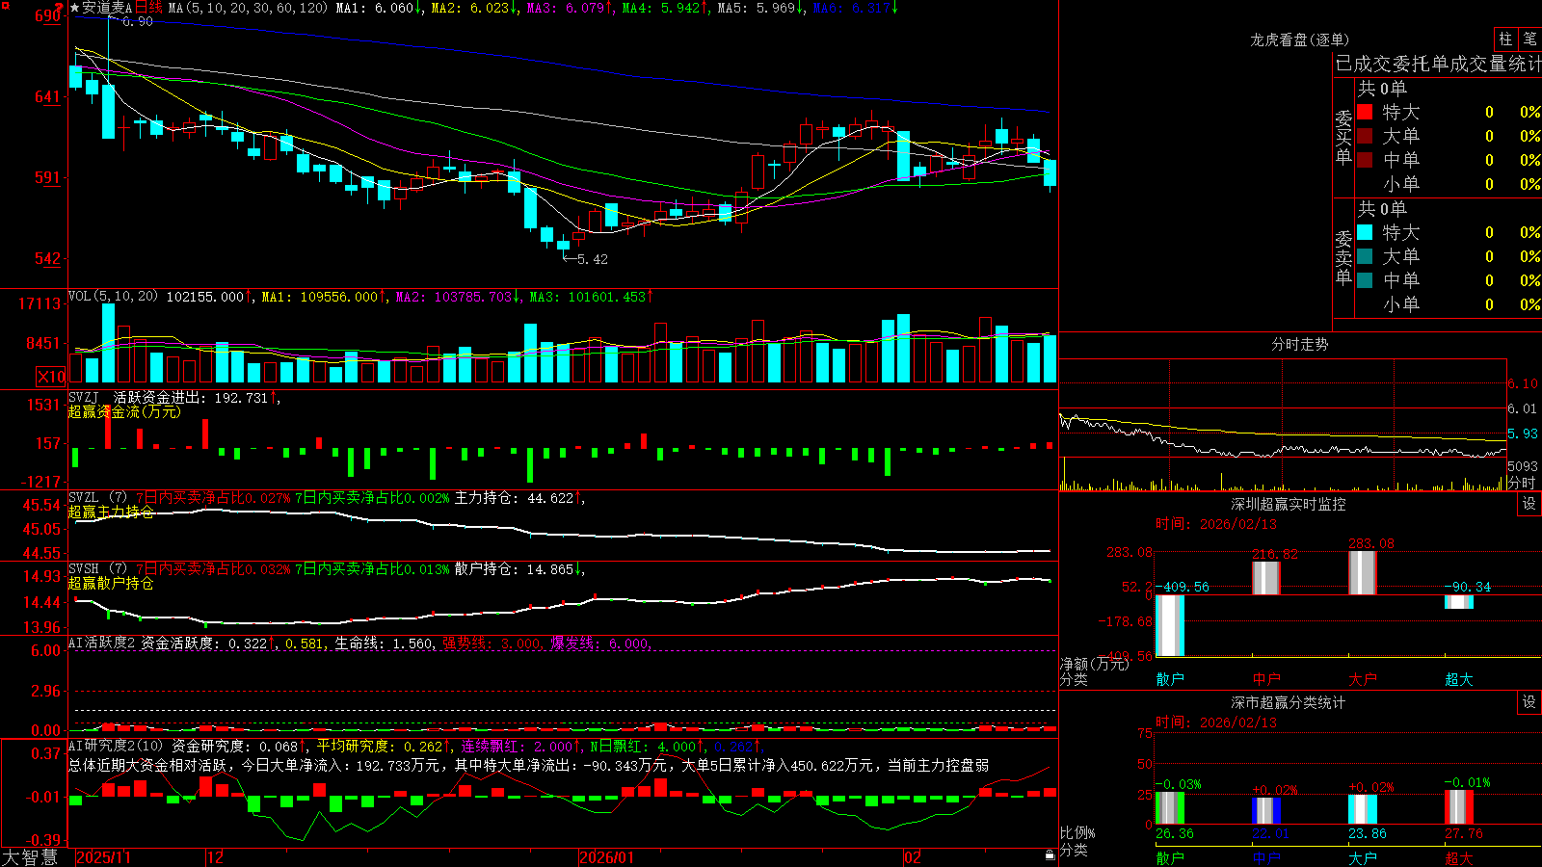
Task: Click the 216.82 中户 net bar
Action: (x=1266, y=578)
